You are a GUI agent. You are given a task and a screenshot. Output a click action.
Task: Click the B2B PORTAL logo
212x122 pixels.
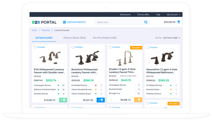pyautogui.click(x=44, y=22)
